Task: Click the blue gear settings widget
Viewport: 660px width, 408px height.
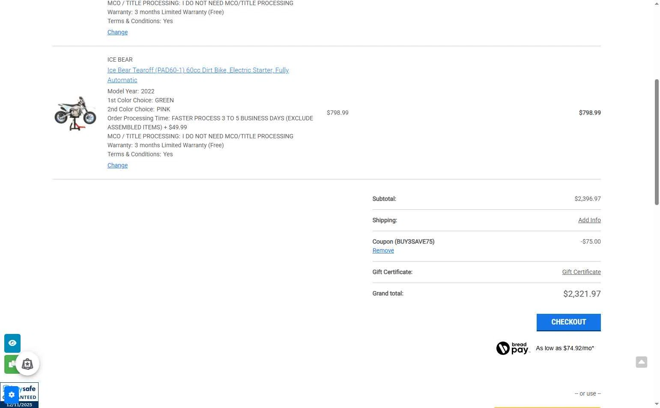Action: click(12, 395)
